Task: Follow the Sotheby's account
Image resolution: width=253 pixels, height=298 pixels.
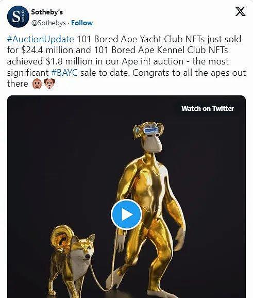Action: [82, 23]
